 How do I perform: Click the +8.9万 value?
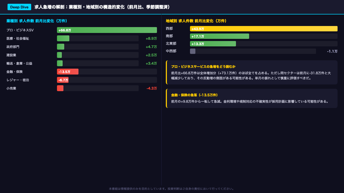(x=151, y=38)
